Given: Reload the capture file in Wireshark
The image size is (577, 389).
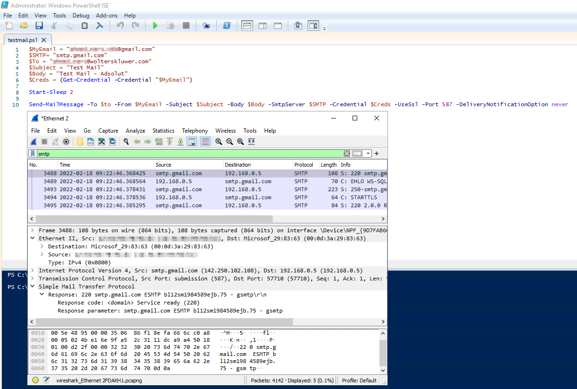Looking at the screenshot, I should click(112, 142).
